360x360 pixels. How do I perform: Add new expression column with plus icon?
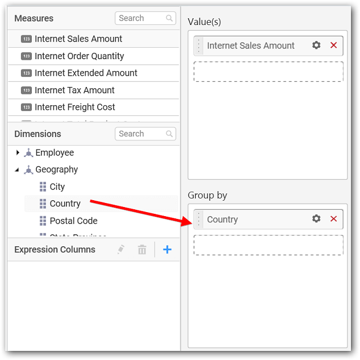coord(167,250)
